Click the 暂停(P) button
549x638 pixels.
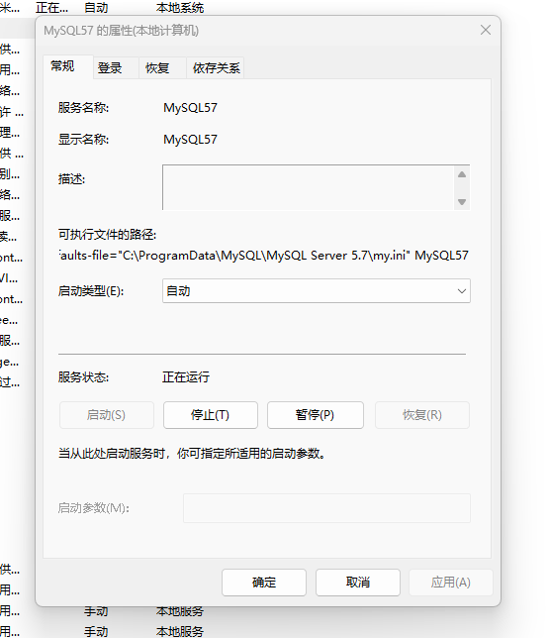tap(315, 415)
